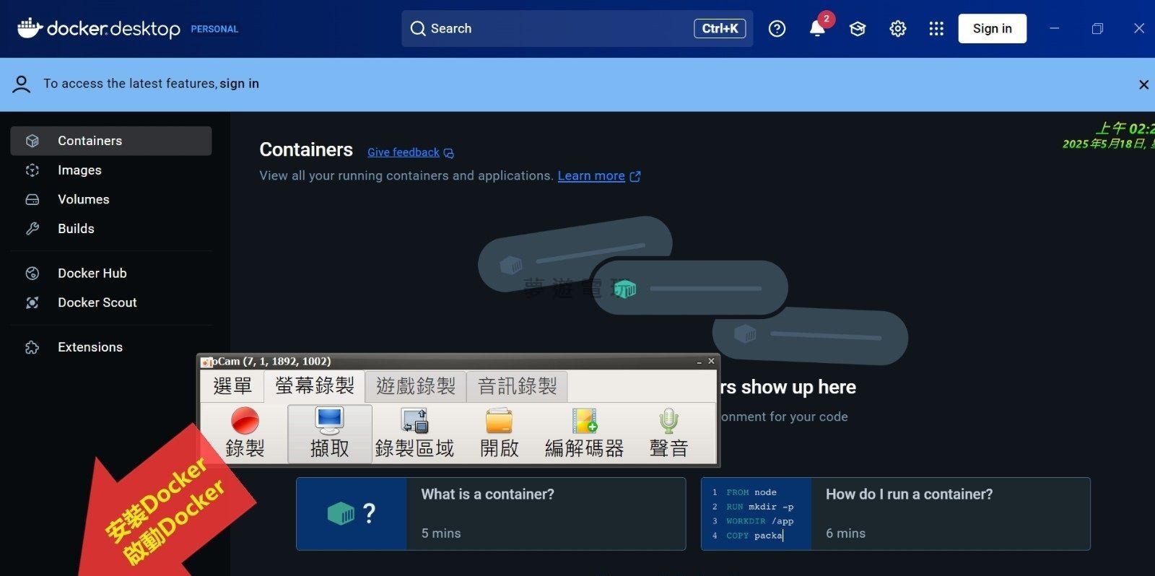Click the microphone Sound icon

click(668, 422)
